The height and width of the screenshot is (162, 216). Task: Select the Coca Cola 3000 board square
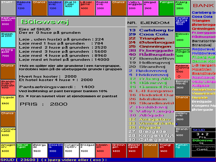(x=55, y=151)
